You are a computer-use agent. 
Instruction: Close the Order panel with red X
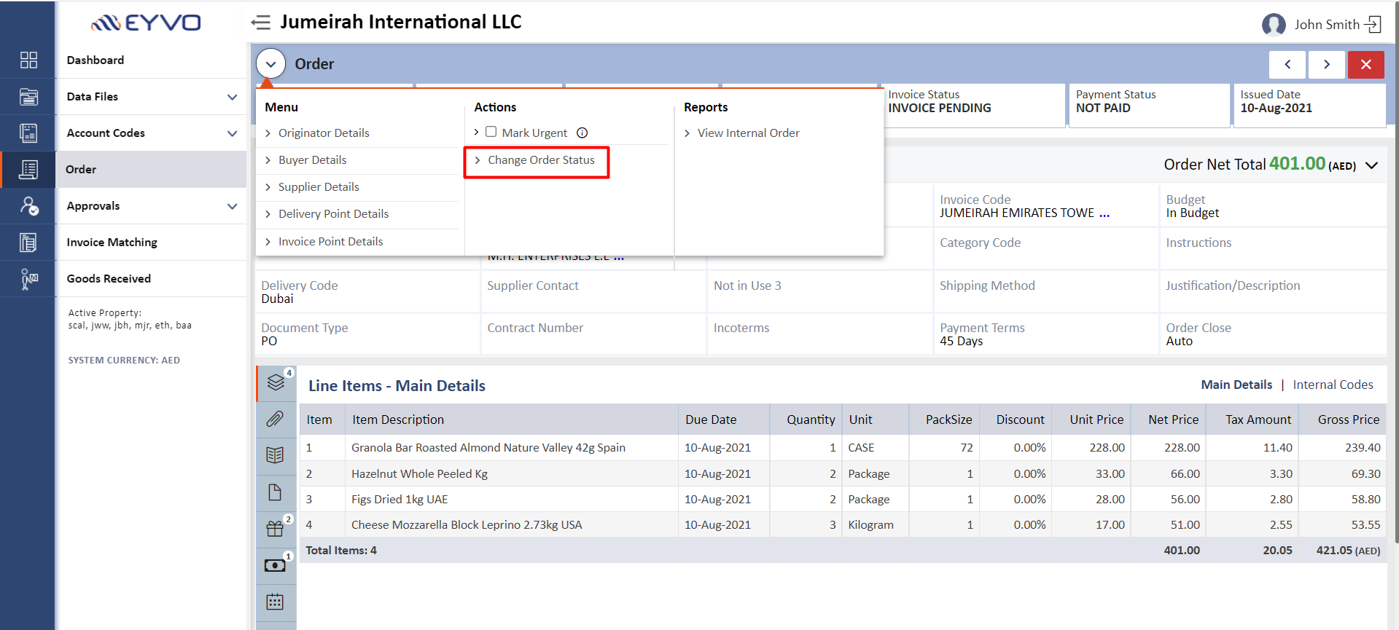pyautogui.click(x=1366, y=64)
